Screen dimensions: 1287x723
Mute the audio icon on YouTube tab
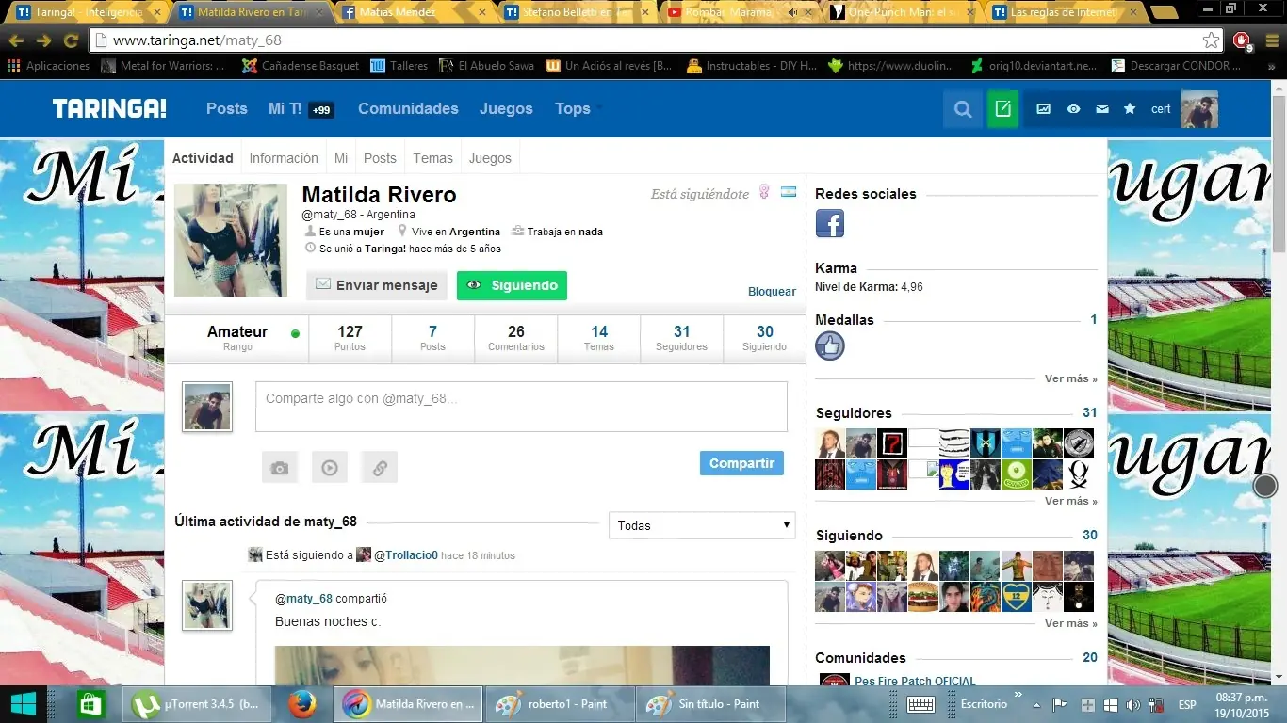[792, 12]
